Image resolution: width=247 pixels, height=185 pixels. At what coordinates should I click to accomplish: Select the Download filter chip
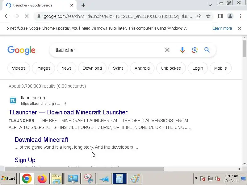click(92, 68)
